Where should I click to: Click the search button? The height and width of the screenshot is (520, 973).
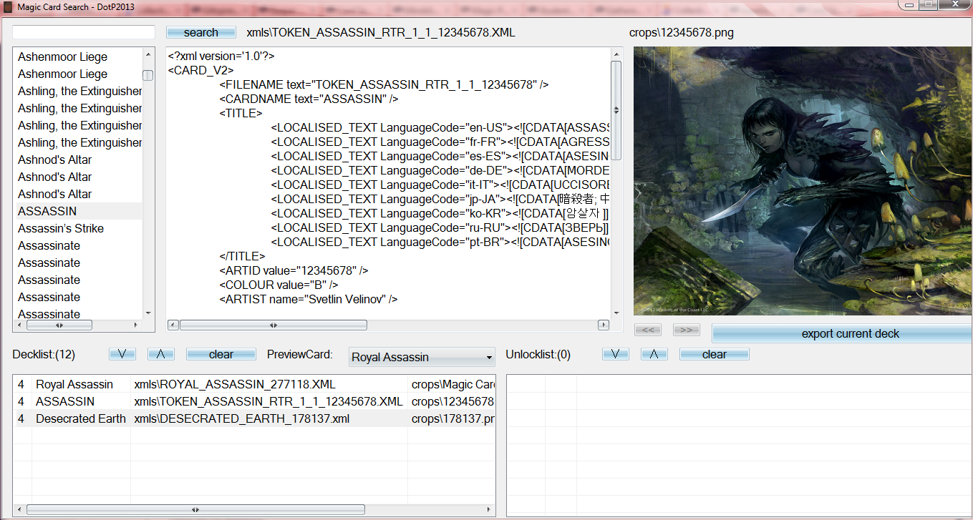tap(200, 32)
